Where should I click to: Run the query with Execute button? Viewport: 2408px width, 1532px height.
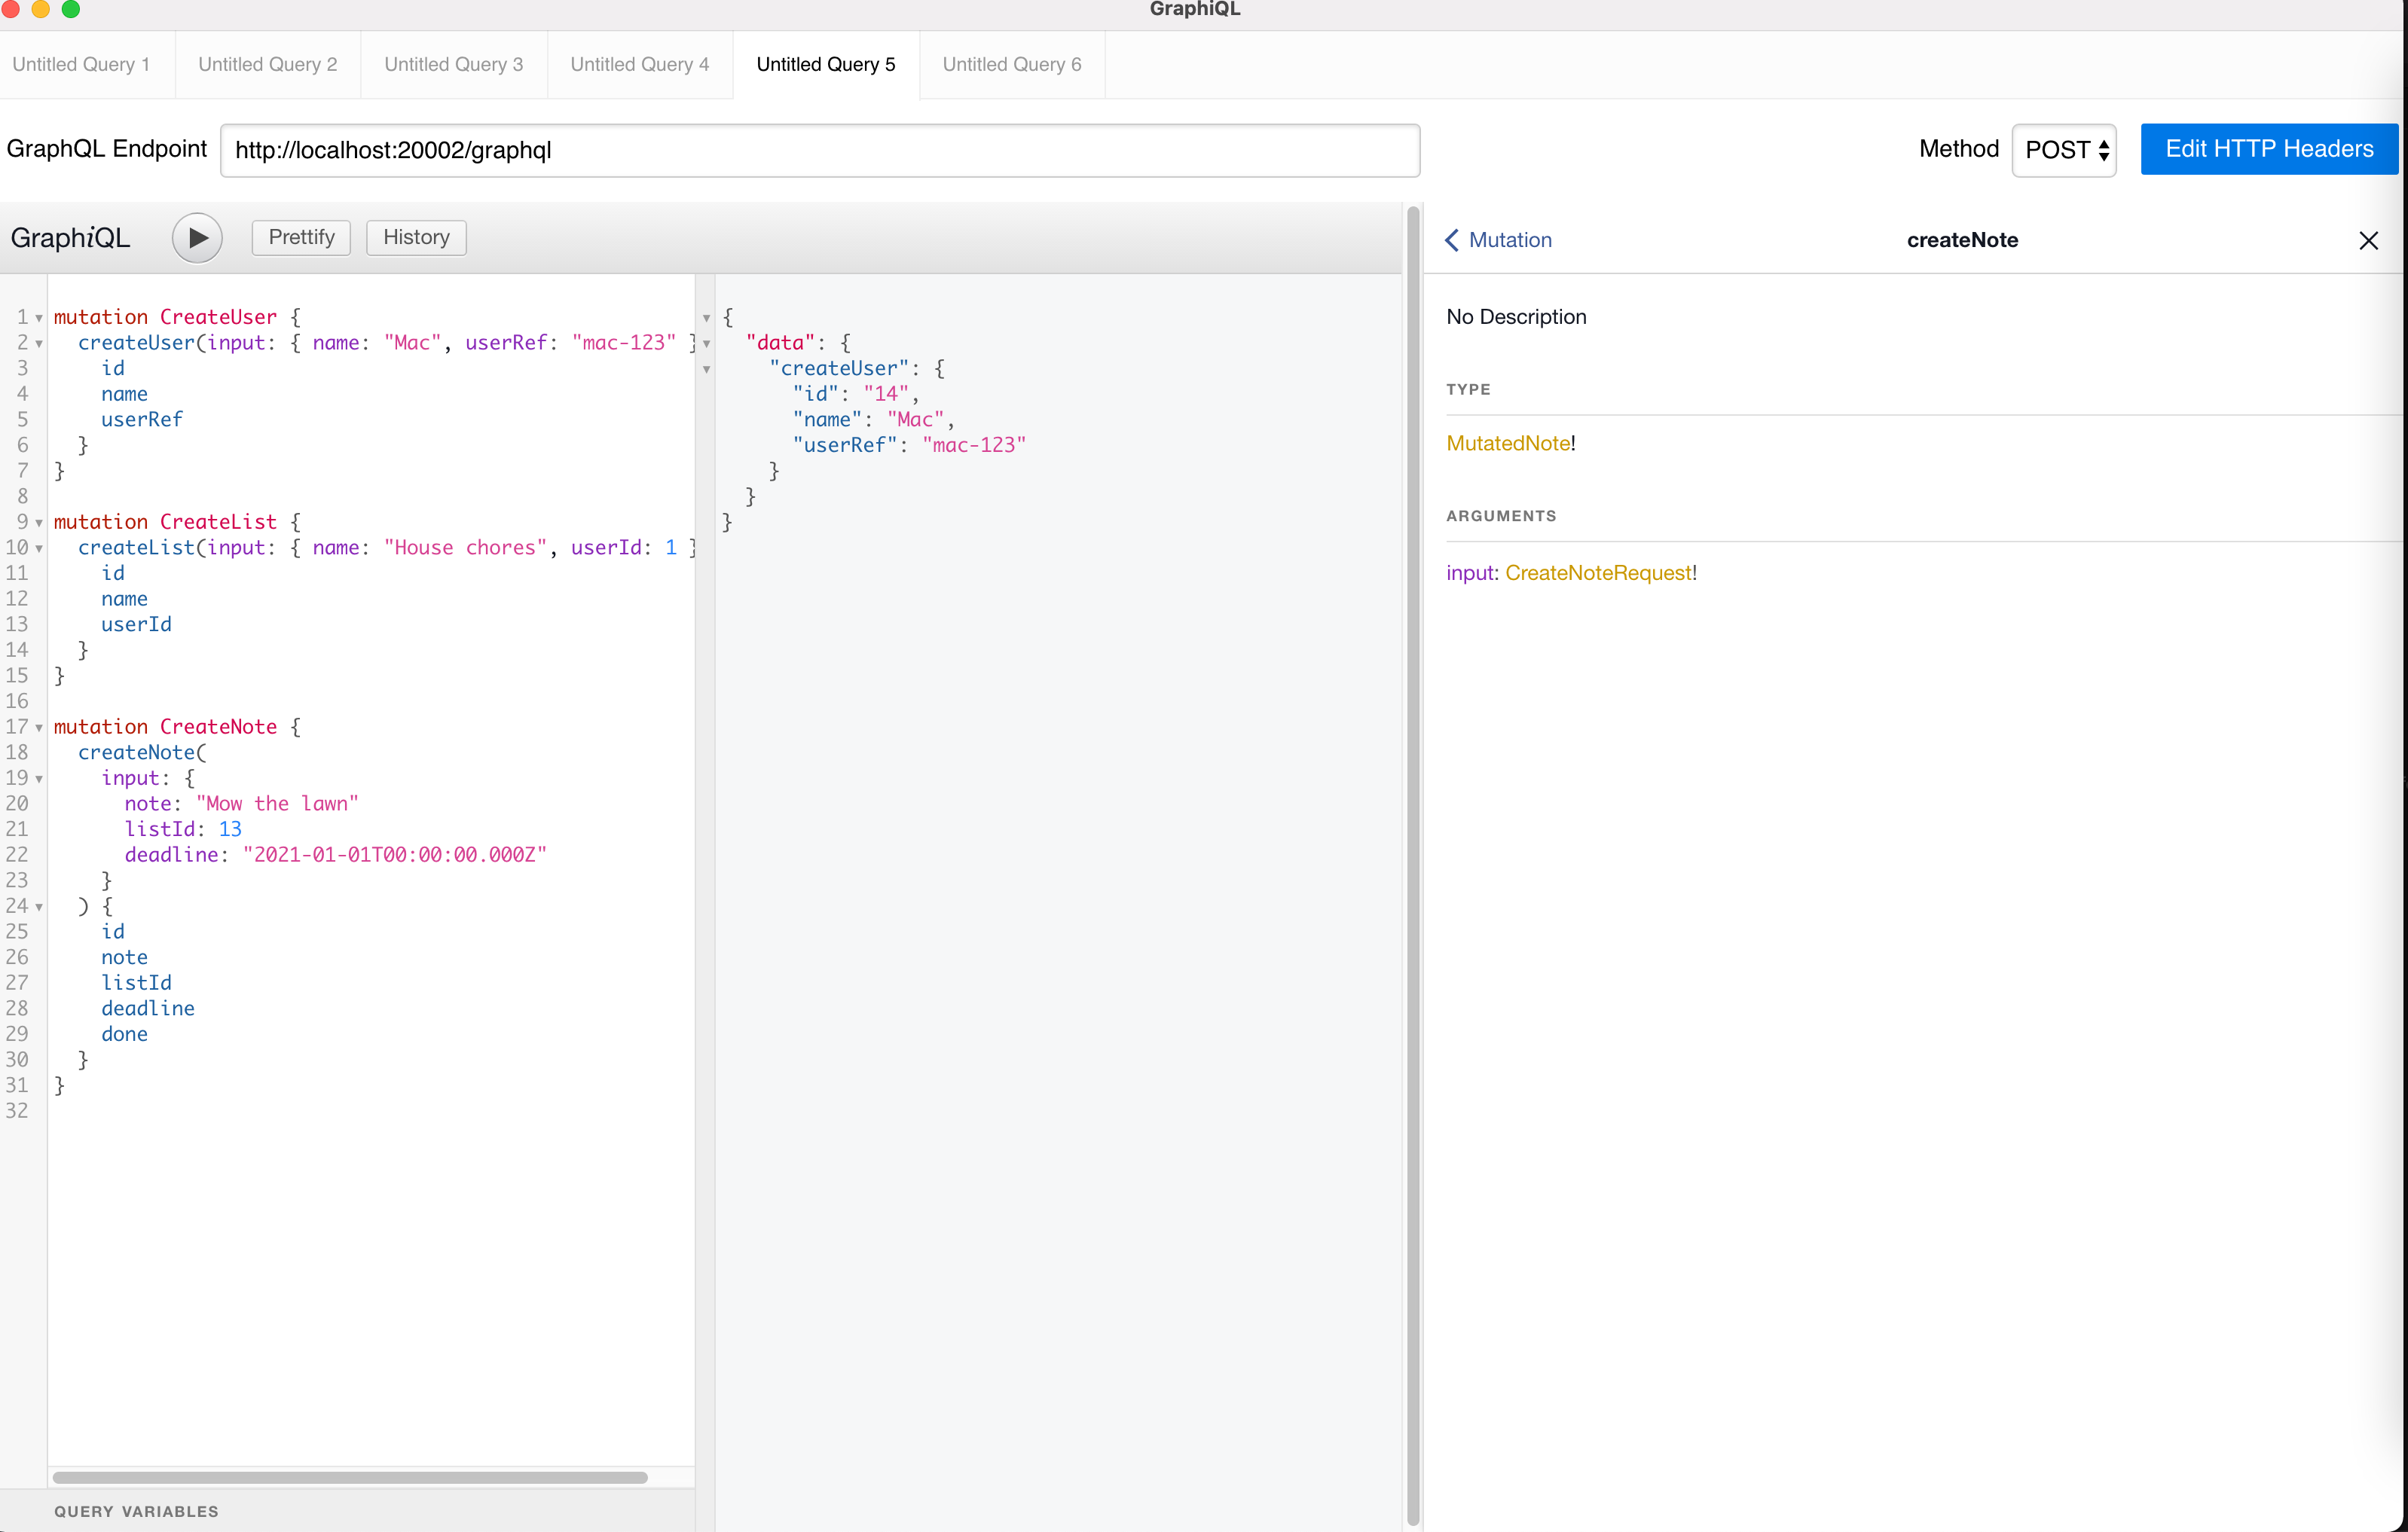[x=197, y=238]
